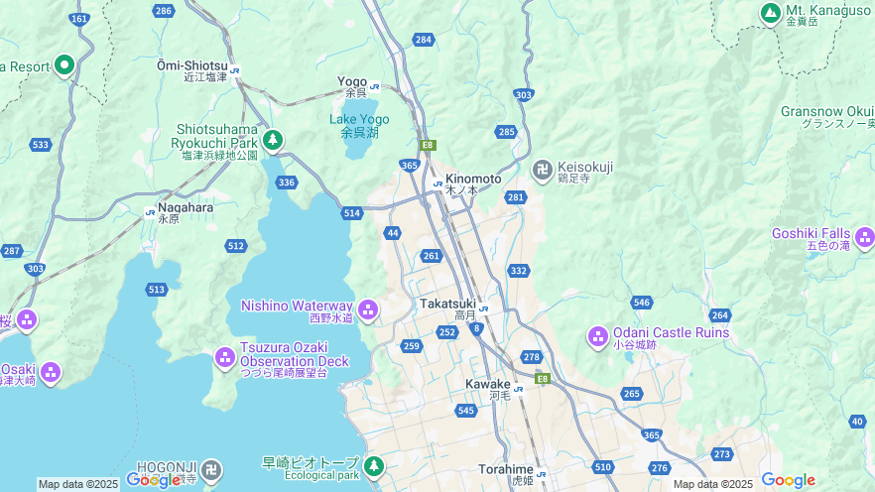Click the Torahime JR station icon
The width and height of the screenshot is (875, 492).
(x=541, y=475)
